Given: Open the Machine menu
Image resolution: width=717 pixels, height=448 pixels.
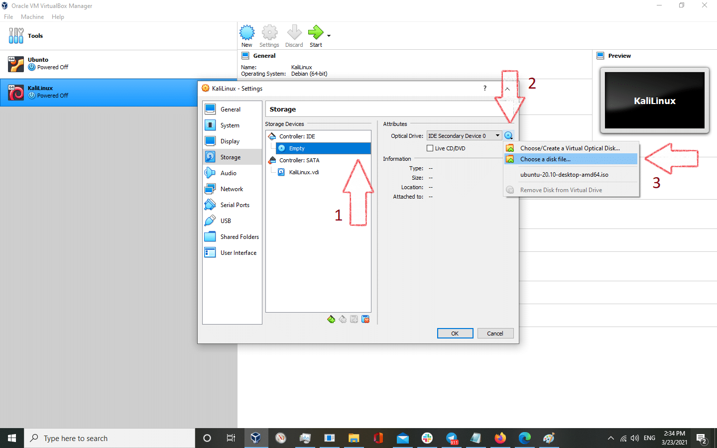Looking at the screenshot, I should [x=32, y=16].
